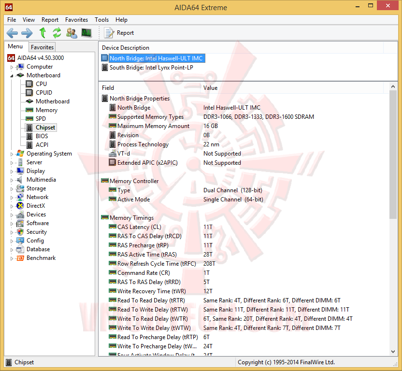Screen dimensions: 402x371
Task: Open the system monitor graph icon
Action: coord(86,33)
